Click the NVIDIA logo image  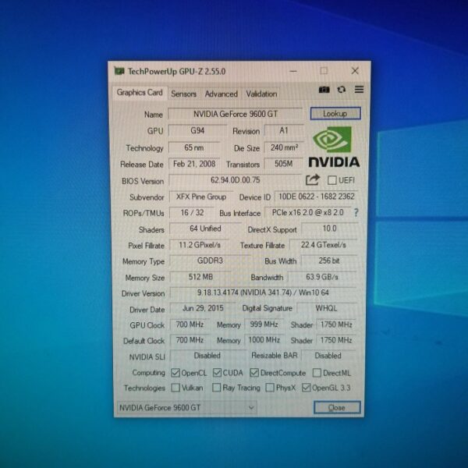334,147
